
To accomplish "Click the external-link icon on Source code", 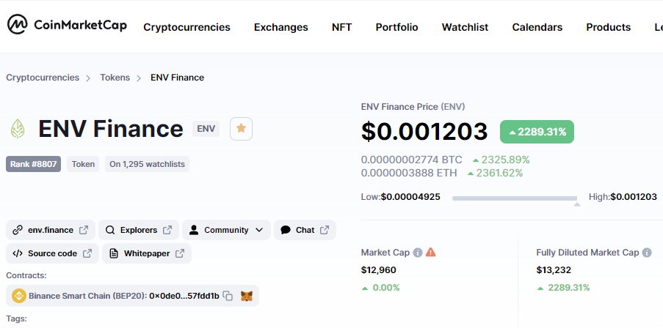I will 87,253.
